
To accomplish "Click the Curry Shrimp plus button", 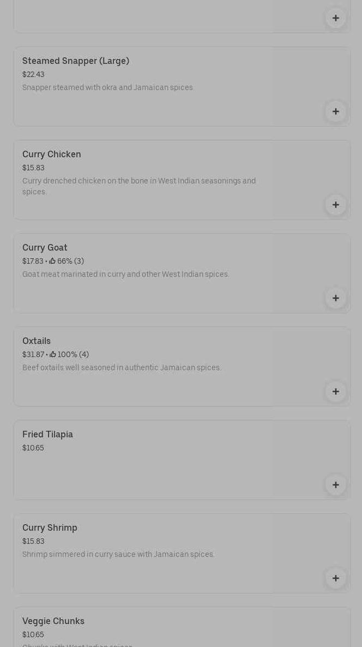I will pyautogui.click(x=335, y=578).
